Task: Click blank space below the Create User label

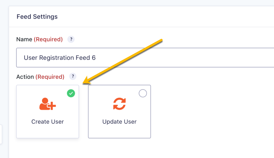Action: click(48, 132)
